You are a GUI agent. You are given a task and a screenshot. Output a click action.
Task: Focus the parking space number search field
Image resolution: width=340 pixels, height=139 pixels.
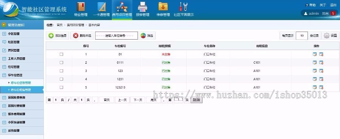point(116,36)
